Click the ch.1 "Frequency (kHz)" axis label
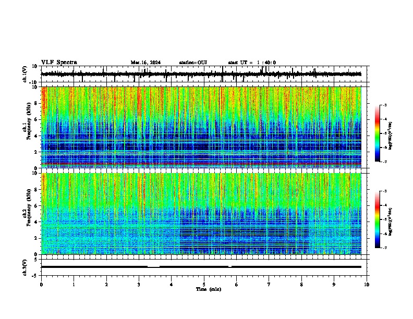This screenshot has height=319, width=413. (29, 121)
